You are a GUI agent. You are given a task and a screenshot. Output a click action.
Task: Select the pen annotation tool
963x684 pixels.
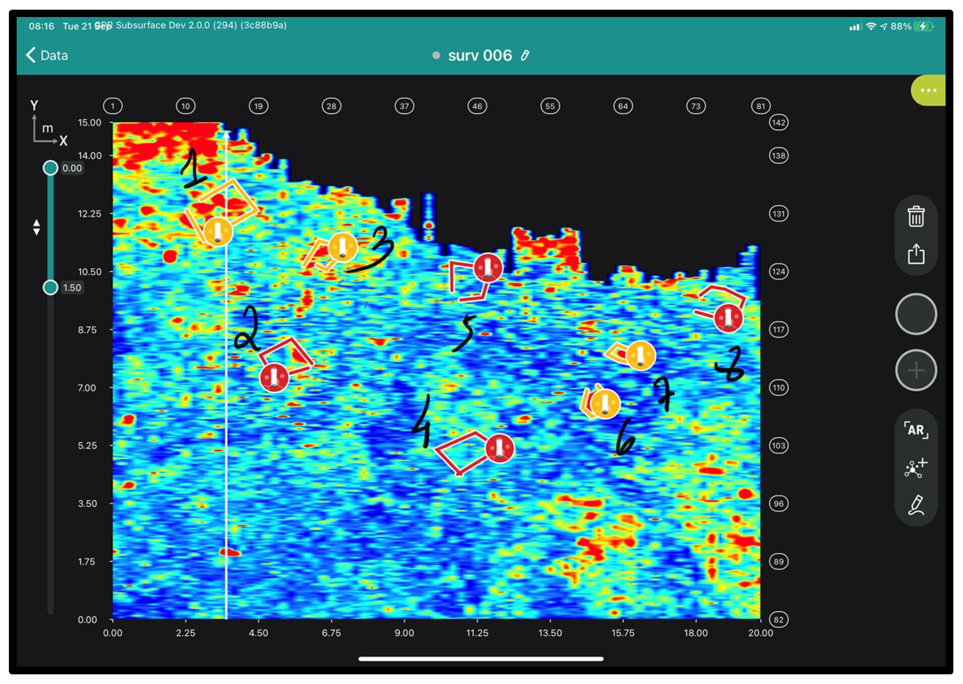point(915,505)
